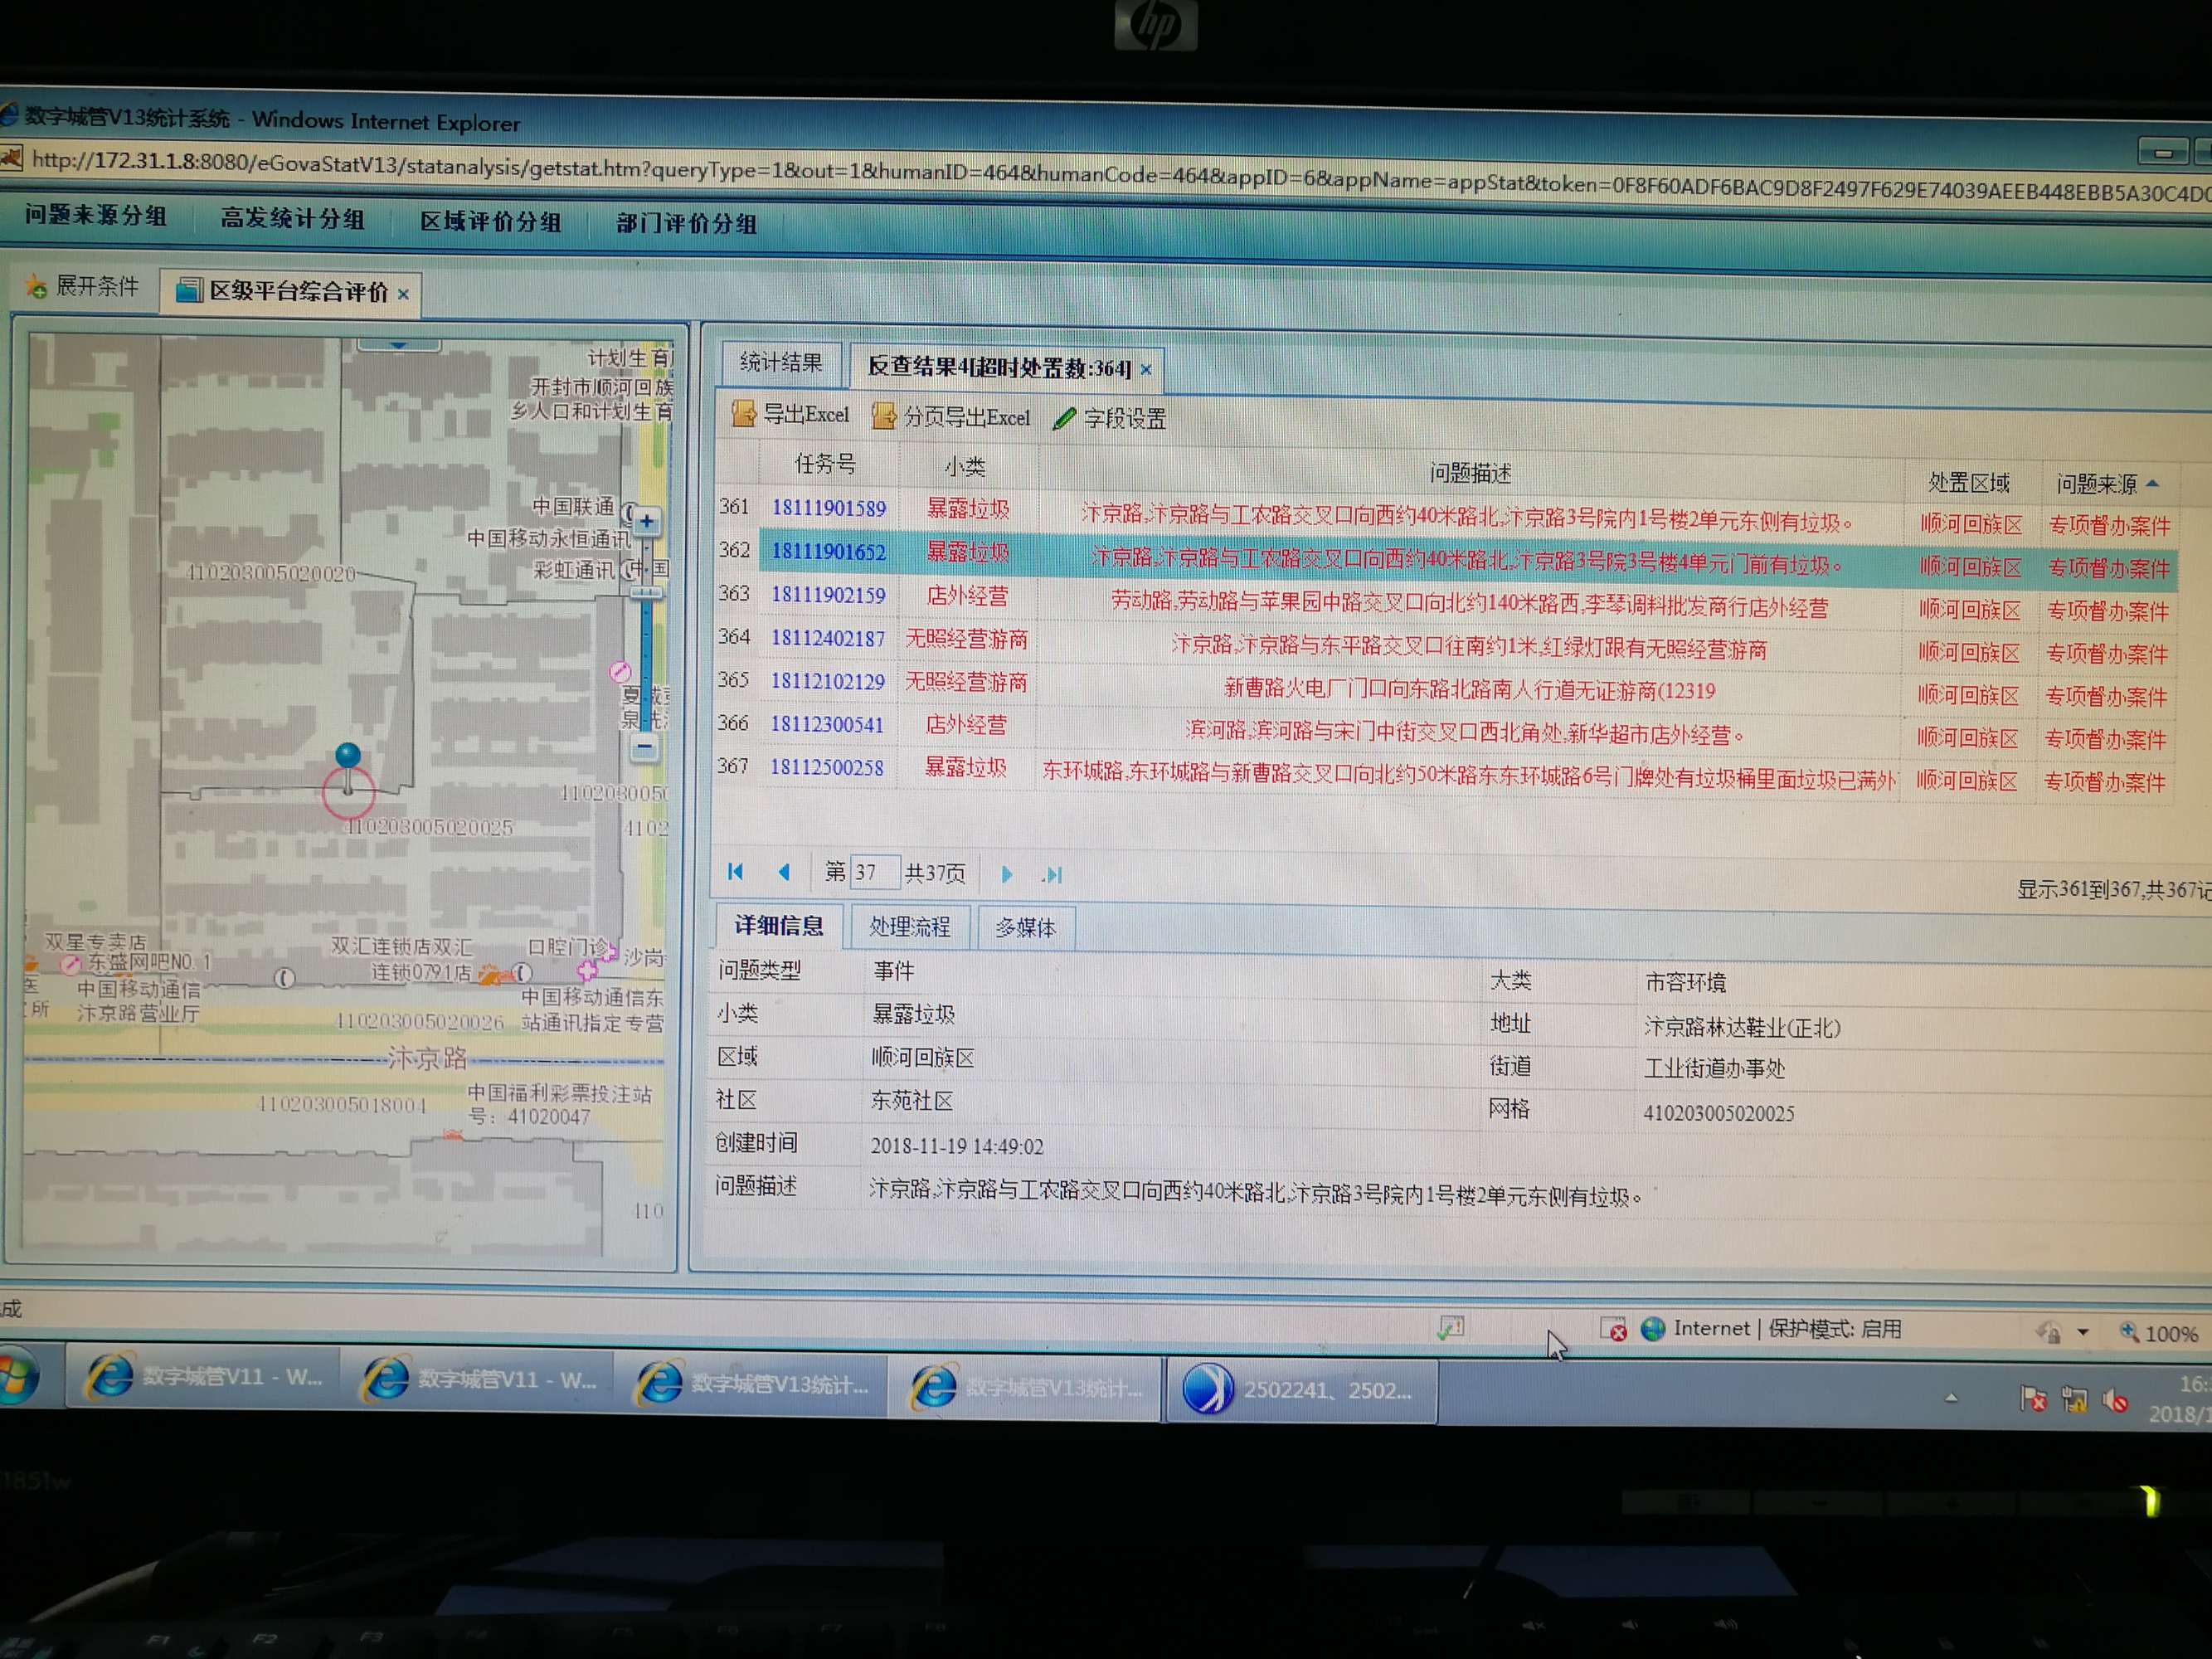Open 问题来源分组 menu
Screen dimensions: 2212x1659
coord(96,215)
